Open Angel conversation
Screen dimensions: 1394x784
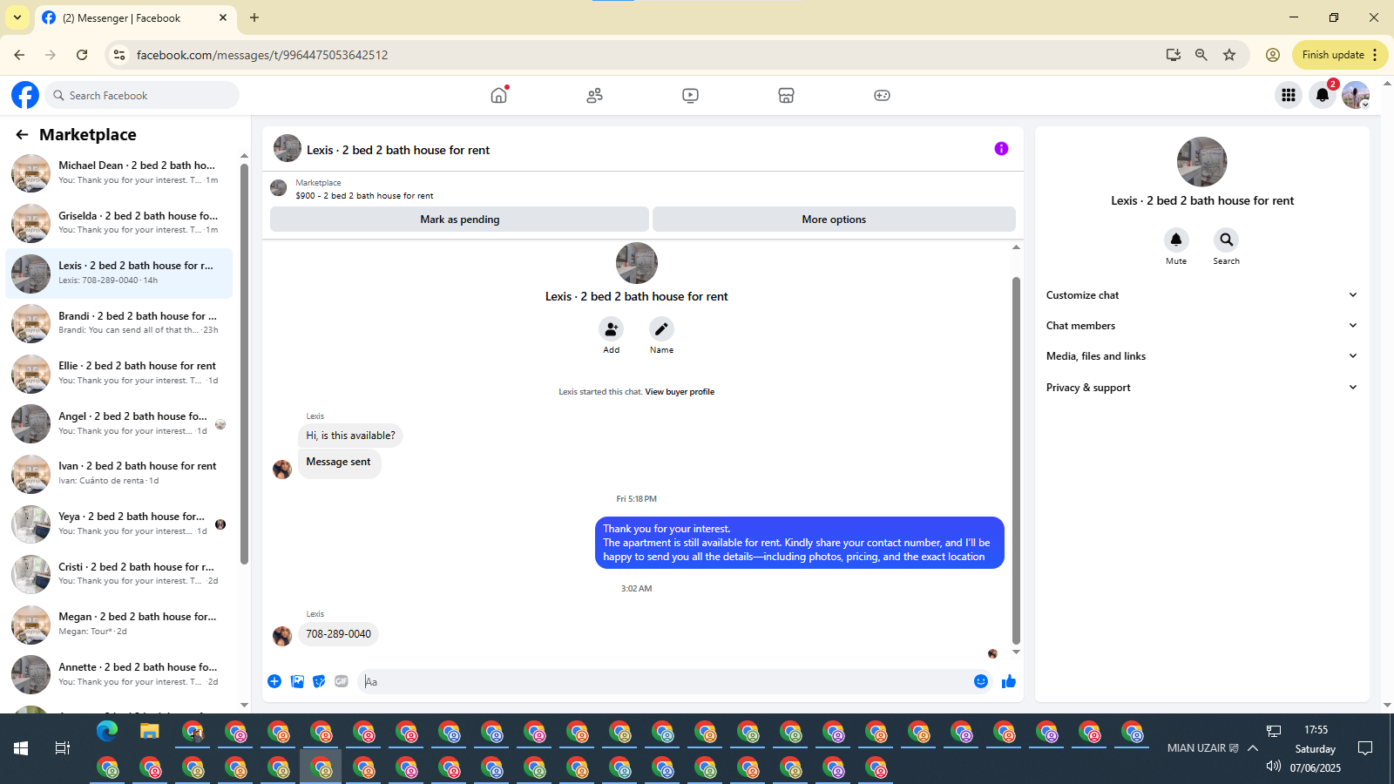119,423
